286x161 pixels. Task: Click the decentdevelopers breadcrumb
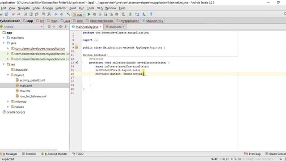(x=100, y=21)
